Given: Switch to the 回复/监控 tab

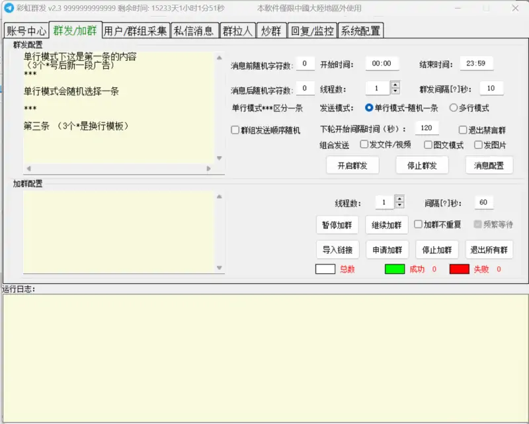Looking at the screenshot, I should pos(312,30).
